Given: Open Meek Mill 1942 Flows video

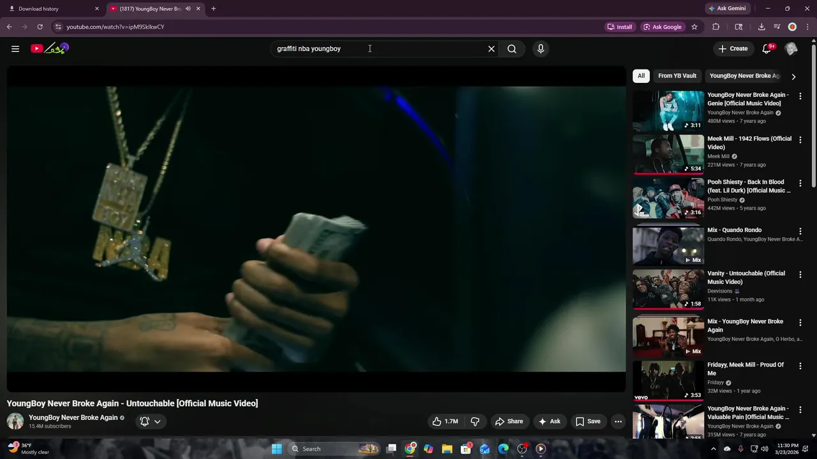Looking at the screenshot, I should click(668, 154).
